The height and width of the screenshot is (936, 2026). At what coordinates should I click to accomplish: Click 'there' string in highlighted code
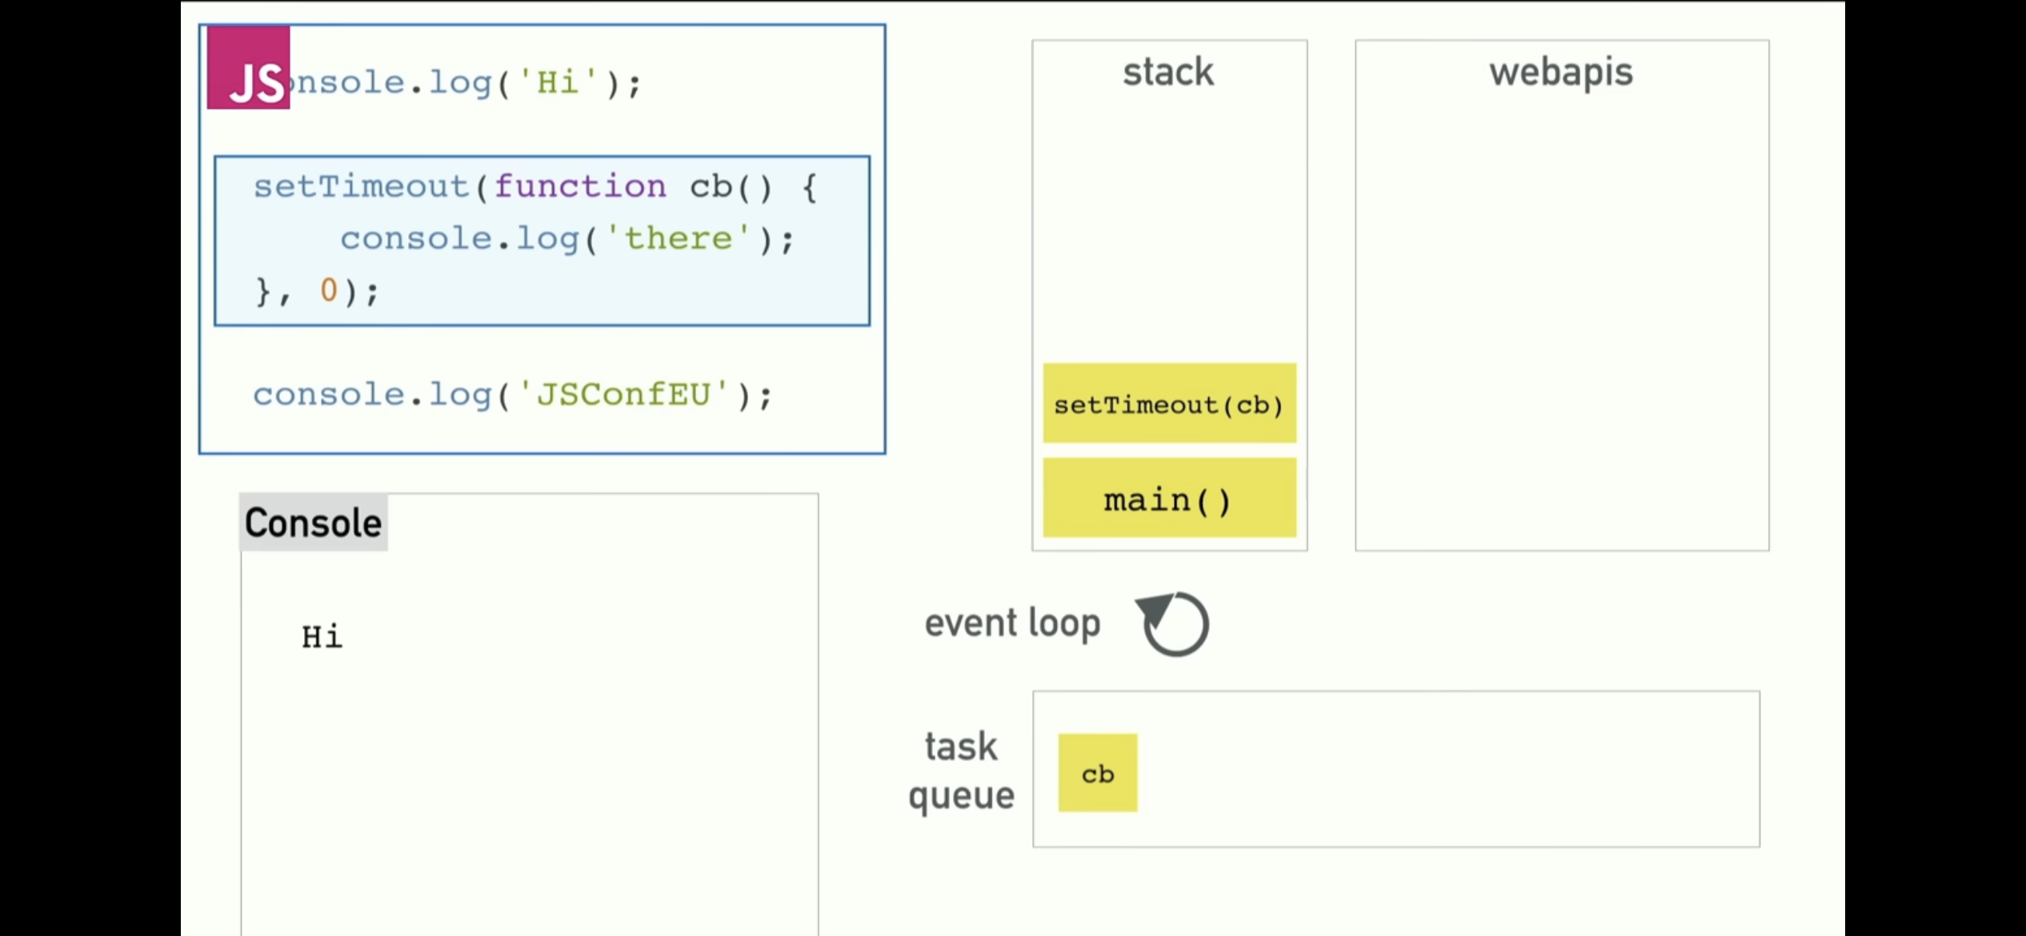678,238
